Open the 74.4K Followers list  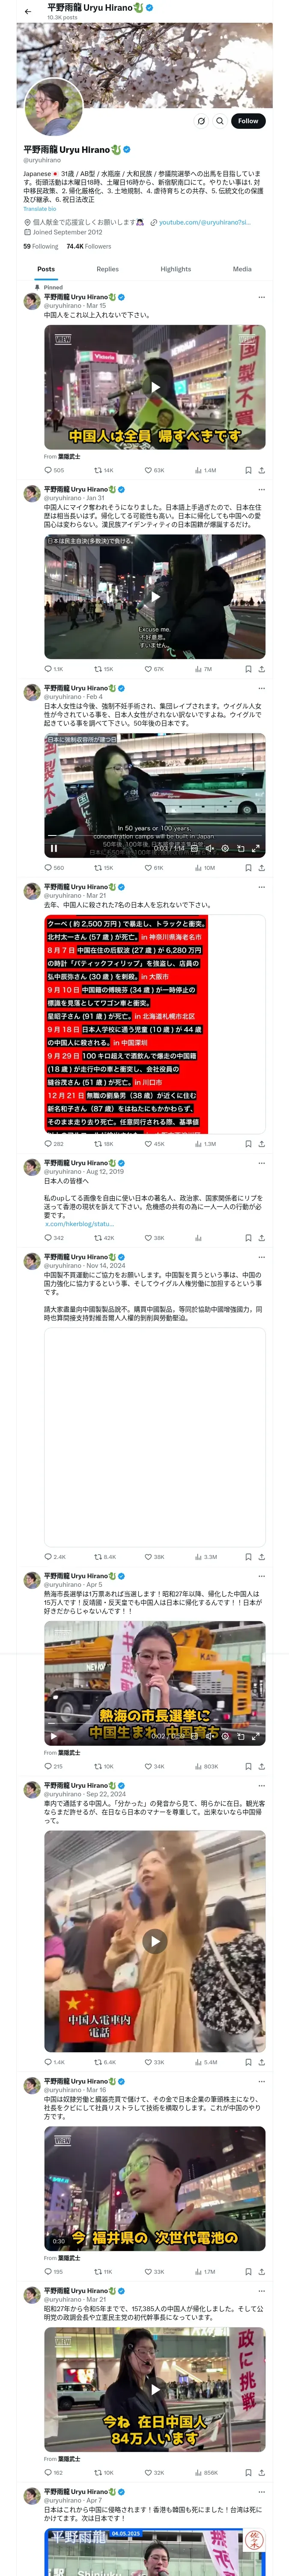click(x=89, y=246)
